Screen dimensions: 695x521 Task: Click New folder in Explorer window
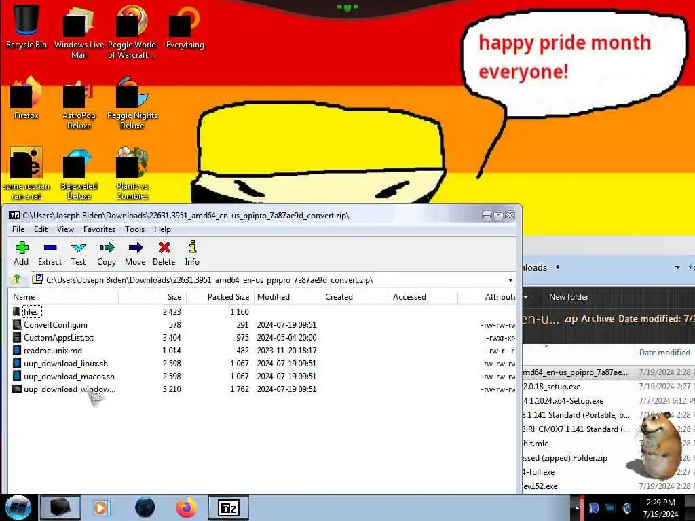pyautogui.click(x=569, y=297)
